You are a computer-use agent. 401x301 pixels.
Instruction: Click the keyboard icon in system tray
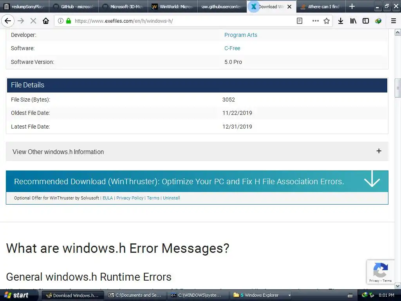pyautogui.click(x=350, y=296)
